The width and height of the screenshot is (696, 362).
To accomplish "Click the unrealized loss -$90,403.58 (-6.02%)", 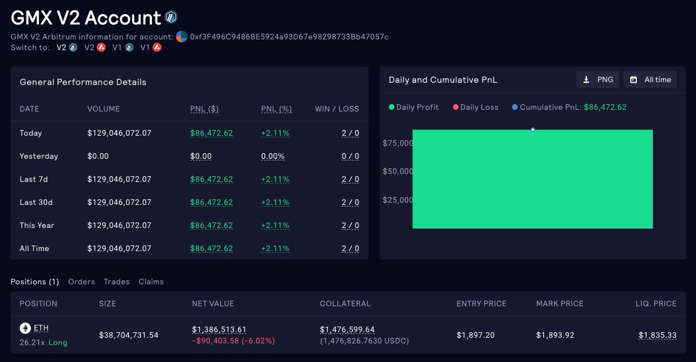I will coord(234,341).
